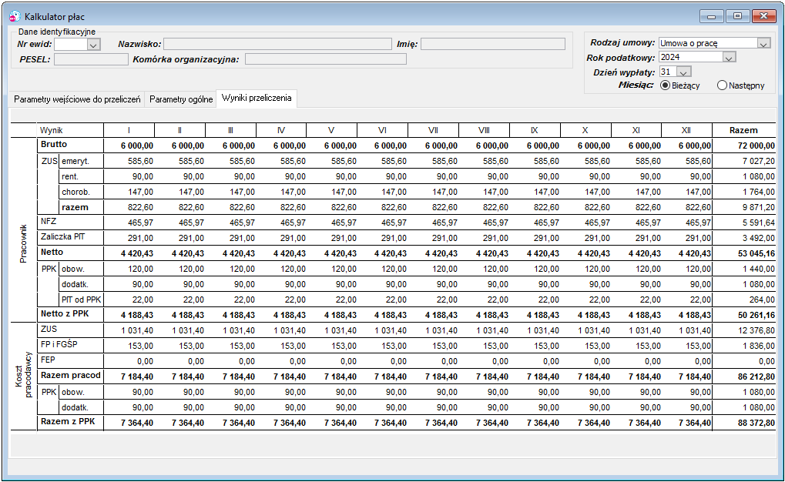Viewport: 785px width, 482px height.
Task: Click the Nazwisko input field
Action: coord(277,44)
